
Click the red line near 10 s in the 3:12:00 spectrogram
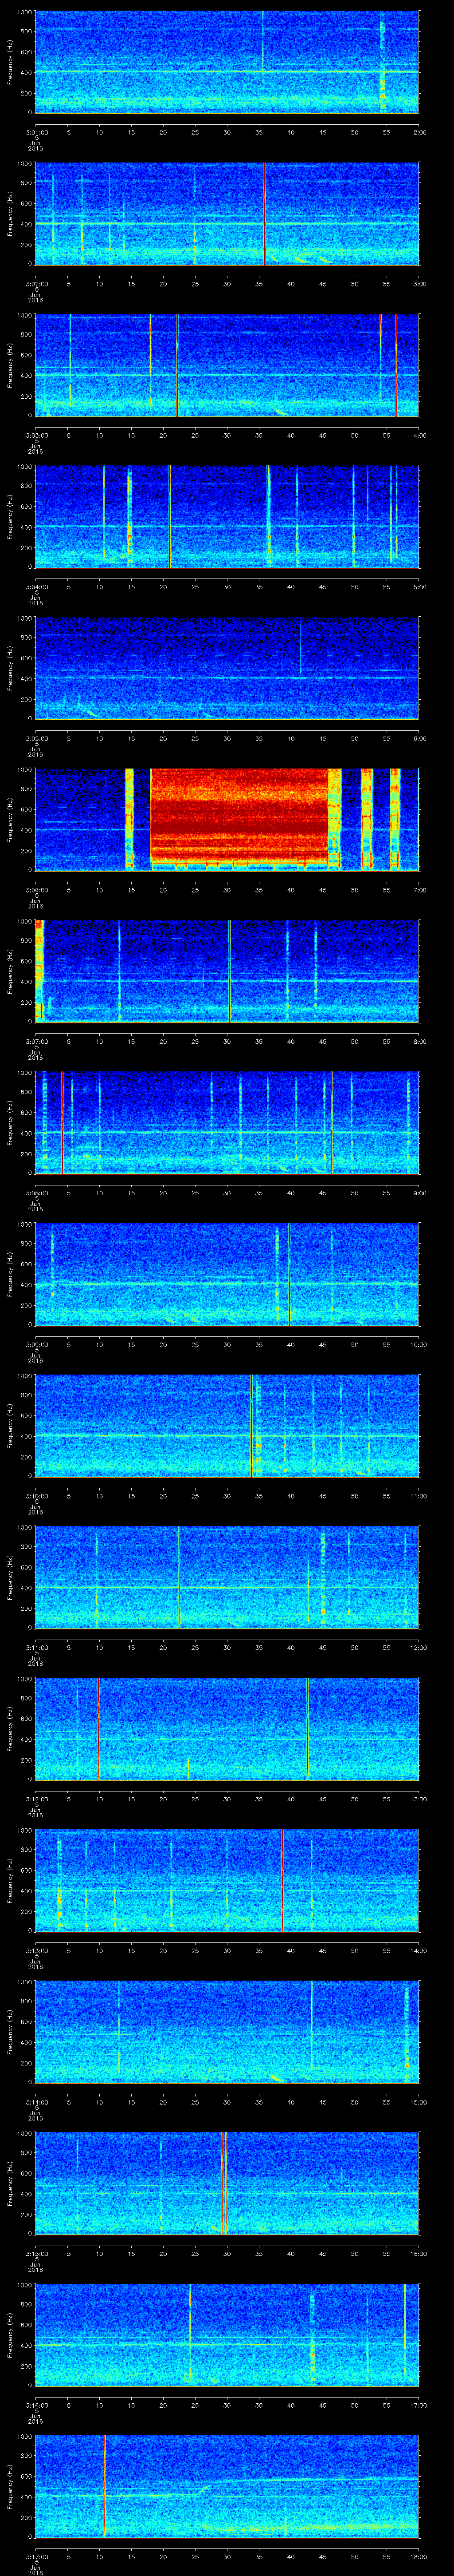point(98,1729)
